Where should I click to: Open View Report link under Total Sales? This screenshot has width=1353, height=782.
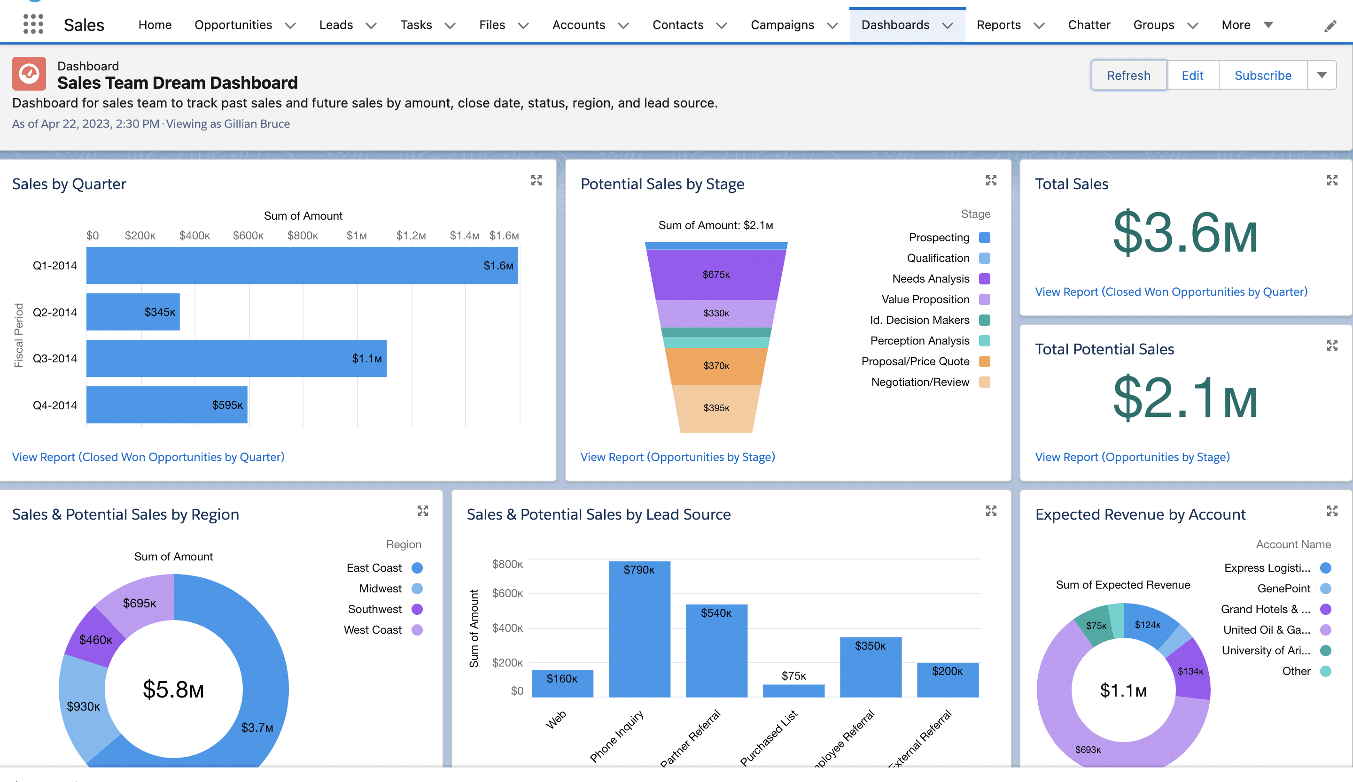click(1171, 291)
